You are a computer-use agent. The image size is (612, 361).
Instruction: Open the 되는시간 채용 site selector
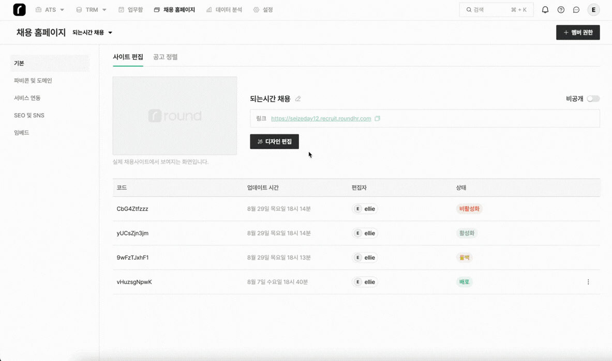click(x=92, y=33)
